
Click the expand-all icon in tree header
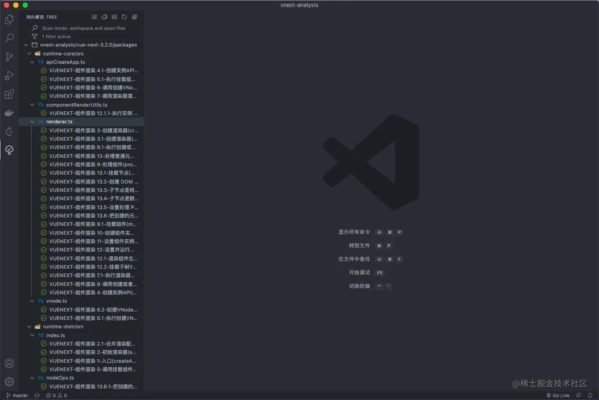click(x=134, y=17)
